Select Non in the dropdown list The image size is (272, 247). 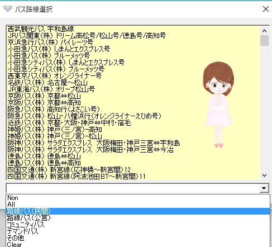[x=138, y=198]
